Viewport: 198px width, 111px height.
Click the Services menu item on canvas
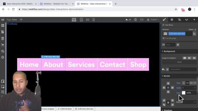click(x=81, y=64)
